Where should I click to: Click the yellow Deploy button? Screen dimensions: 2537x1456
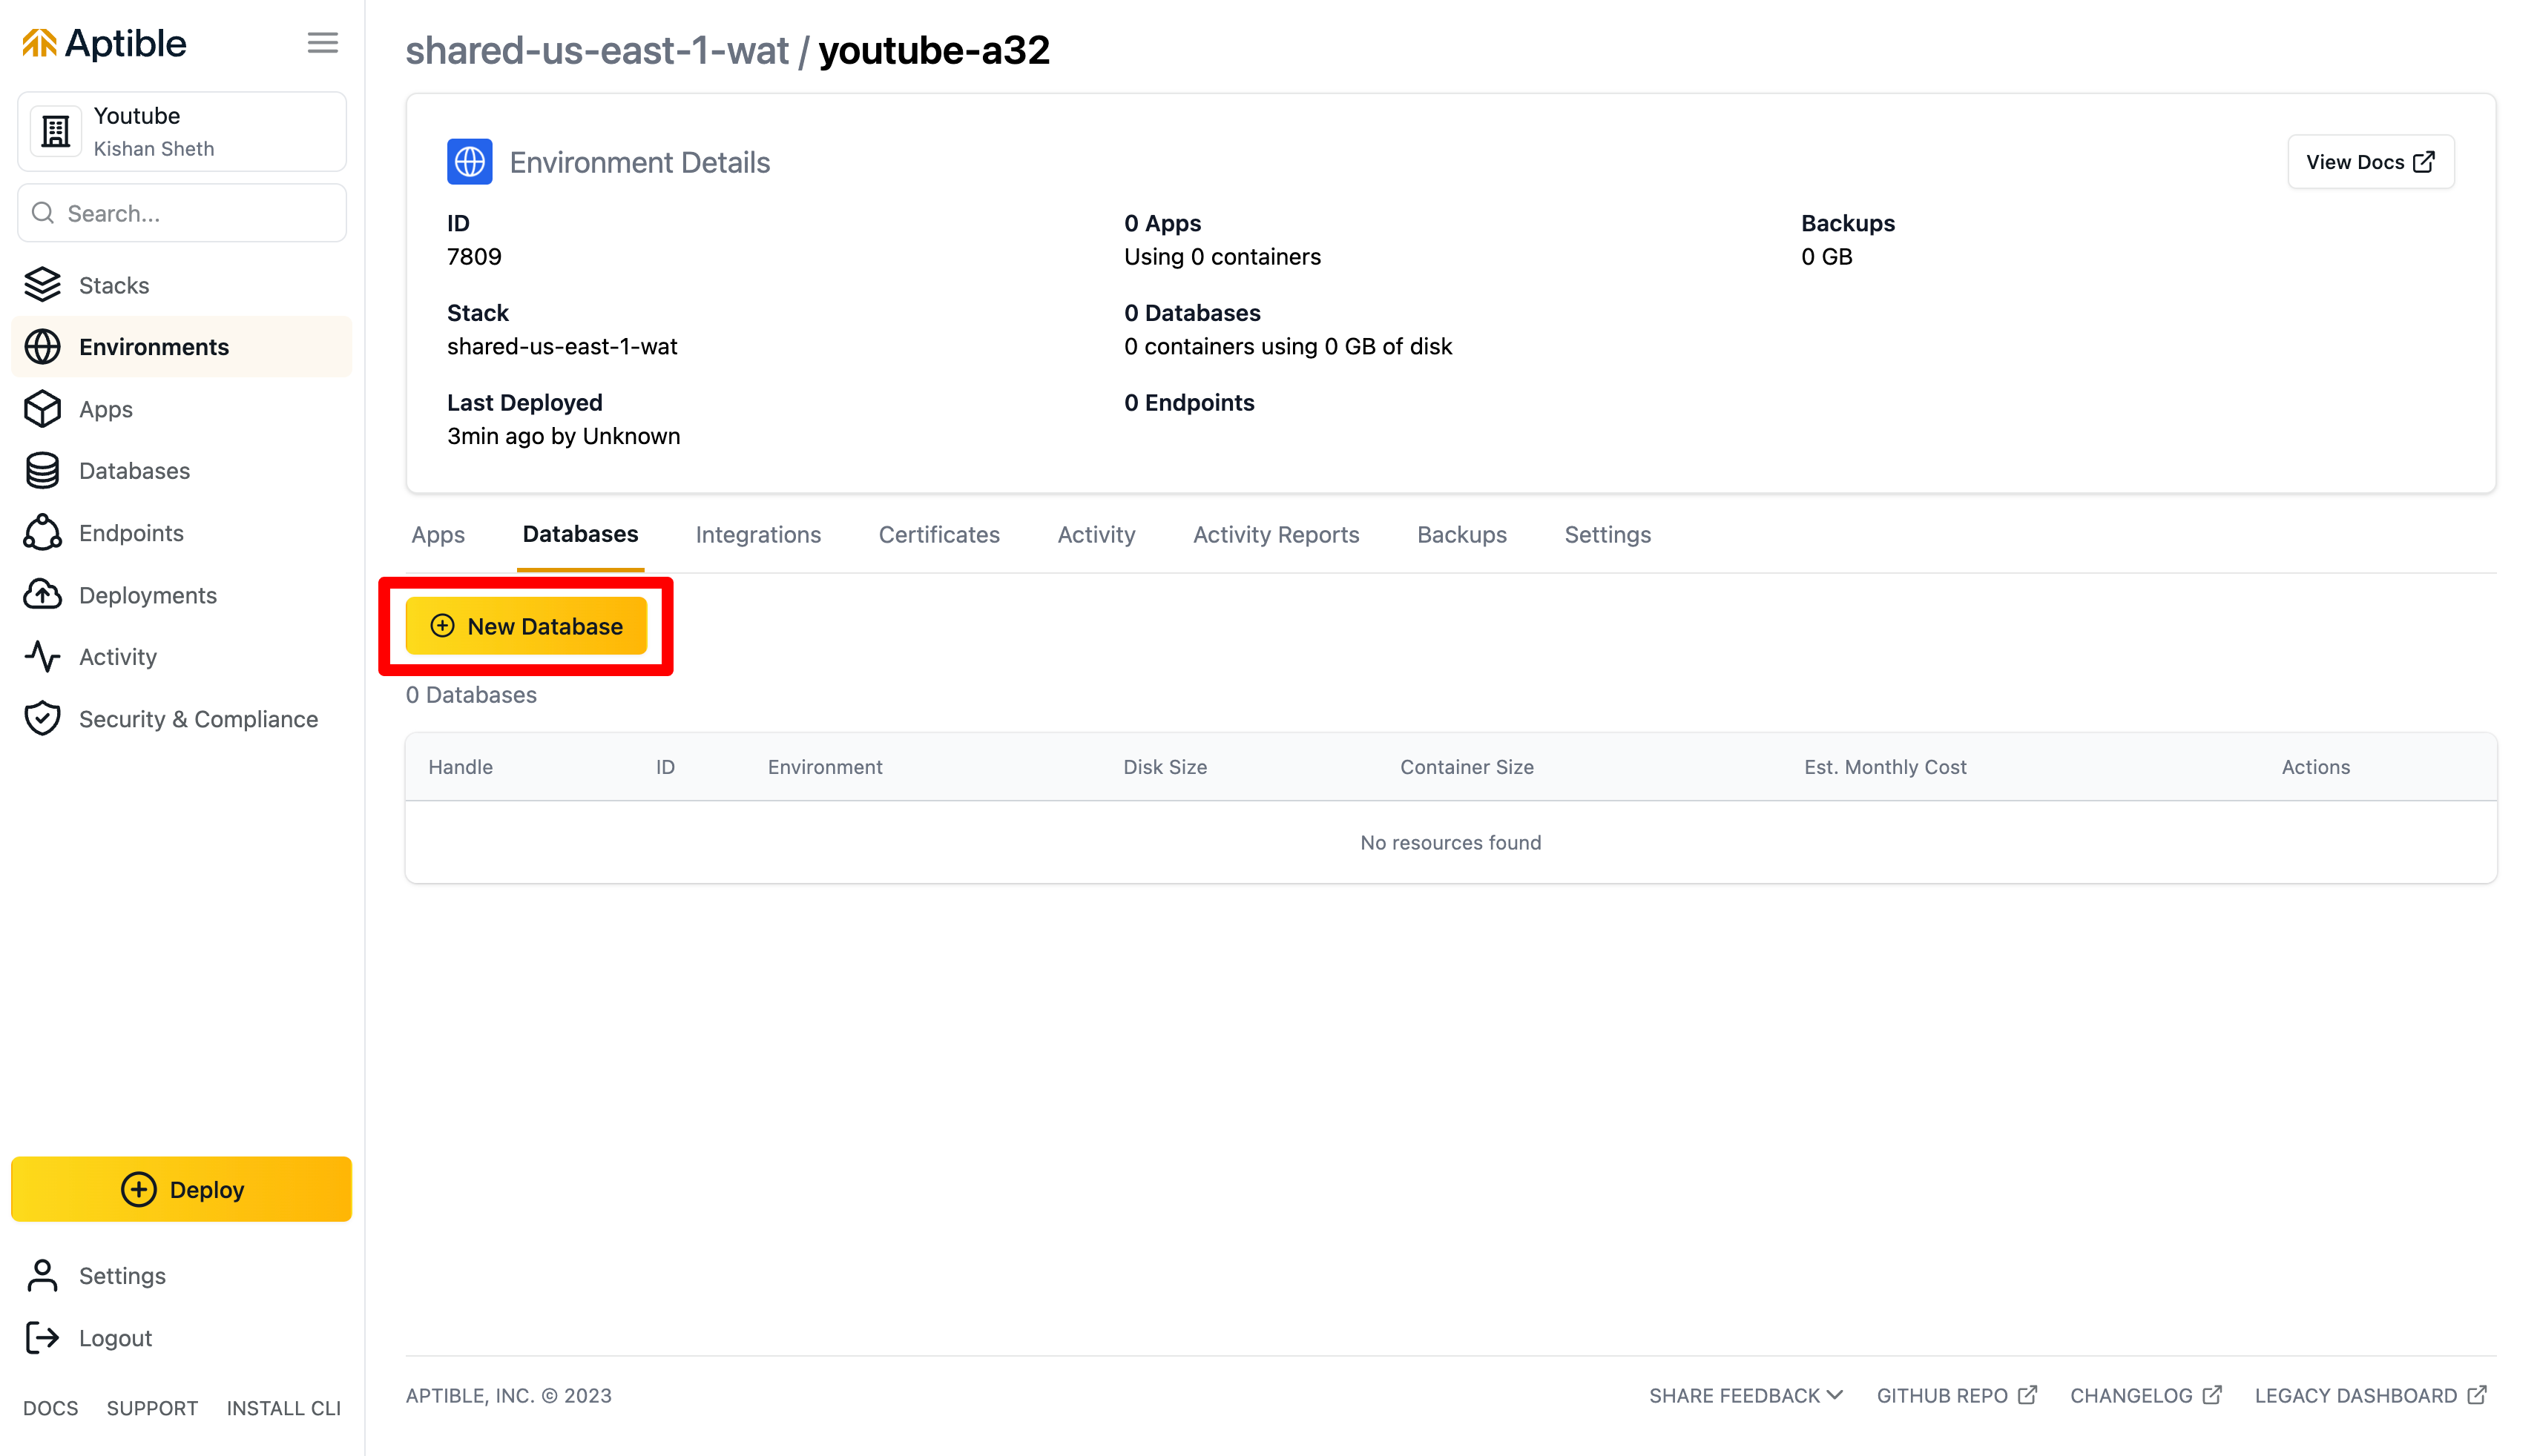click(181, 1189)
